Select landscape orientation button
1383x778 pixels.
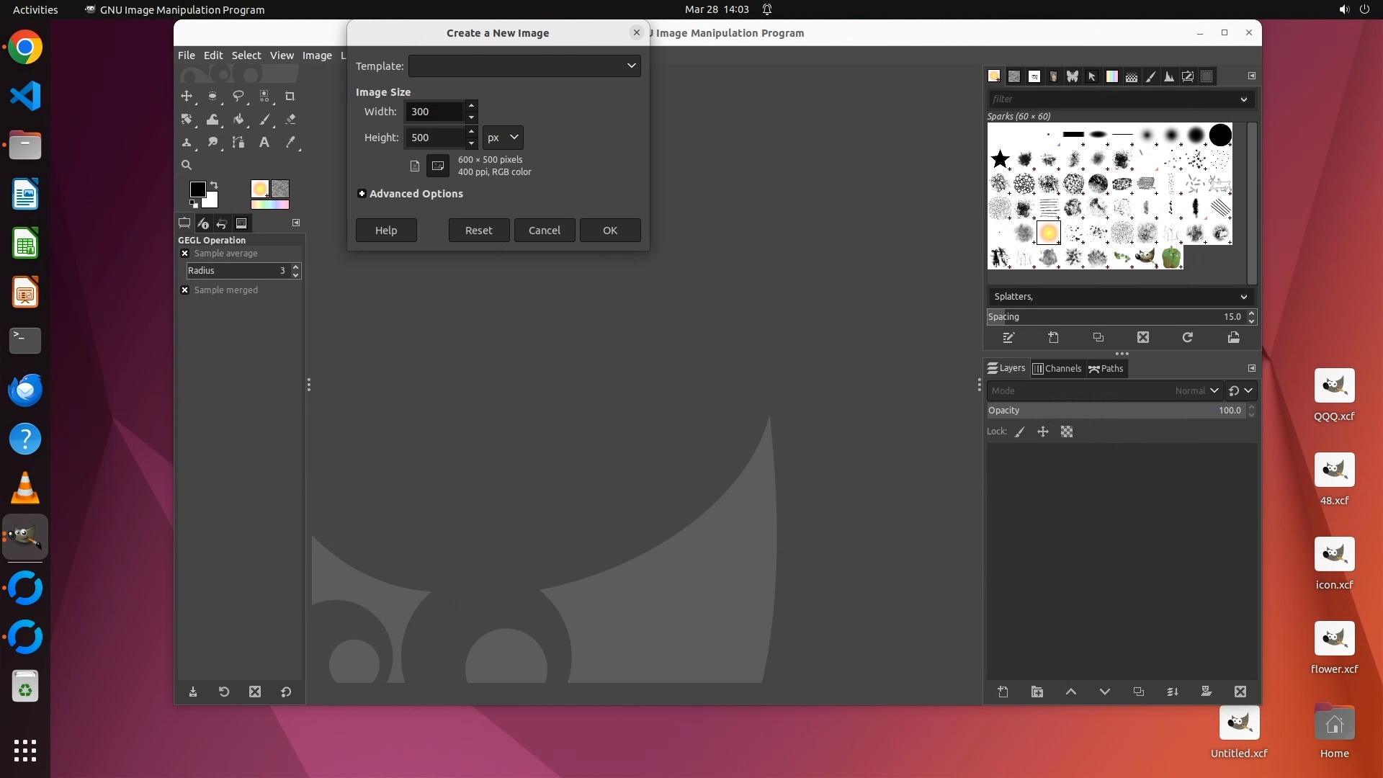coord(438,166)
